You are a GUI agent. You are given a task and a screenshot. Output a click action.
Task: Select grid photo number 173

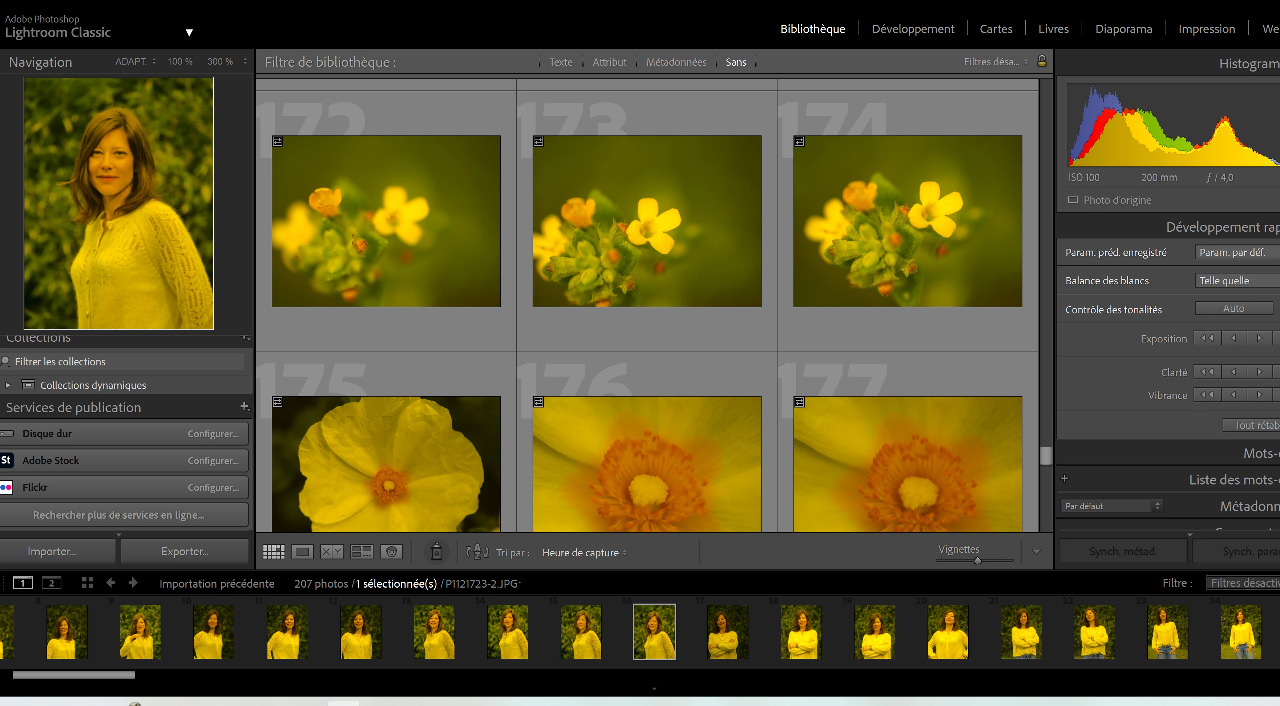pos(646,221)
